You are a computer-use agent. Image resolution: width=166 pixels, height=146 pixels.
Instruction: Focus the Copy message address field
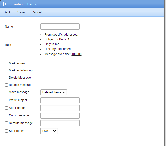(60, 116)
